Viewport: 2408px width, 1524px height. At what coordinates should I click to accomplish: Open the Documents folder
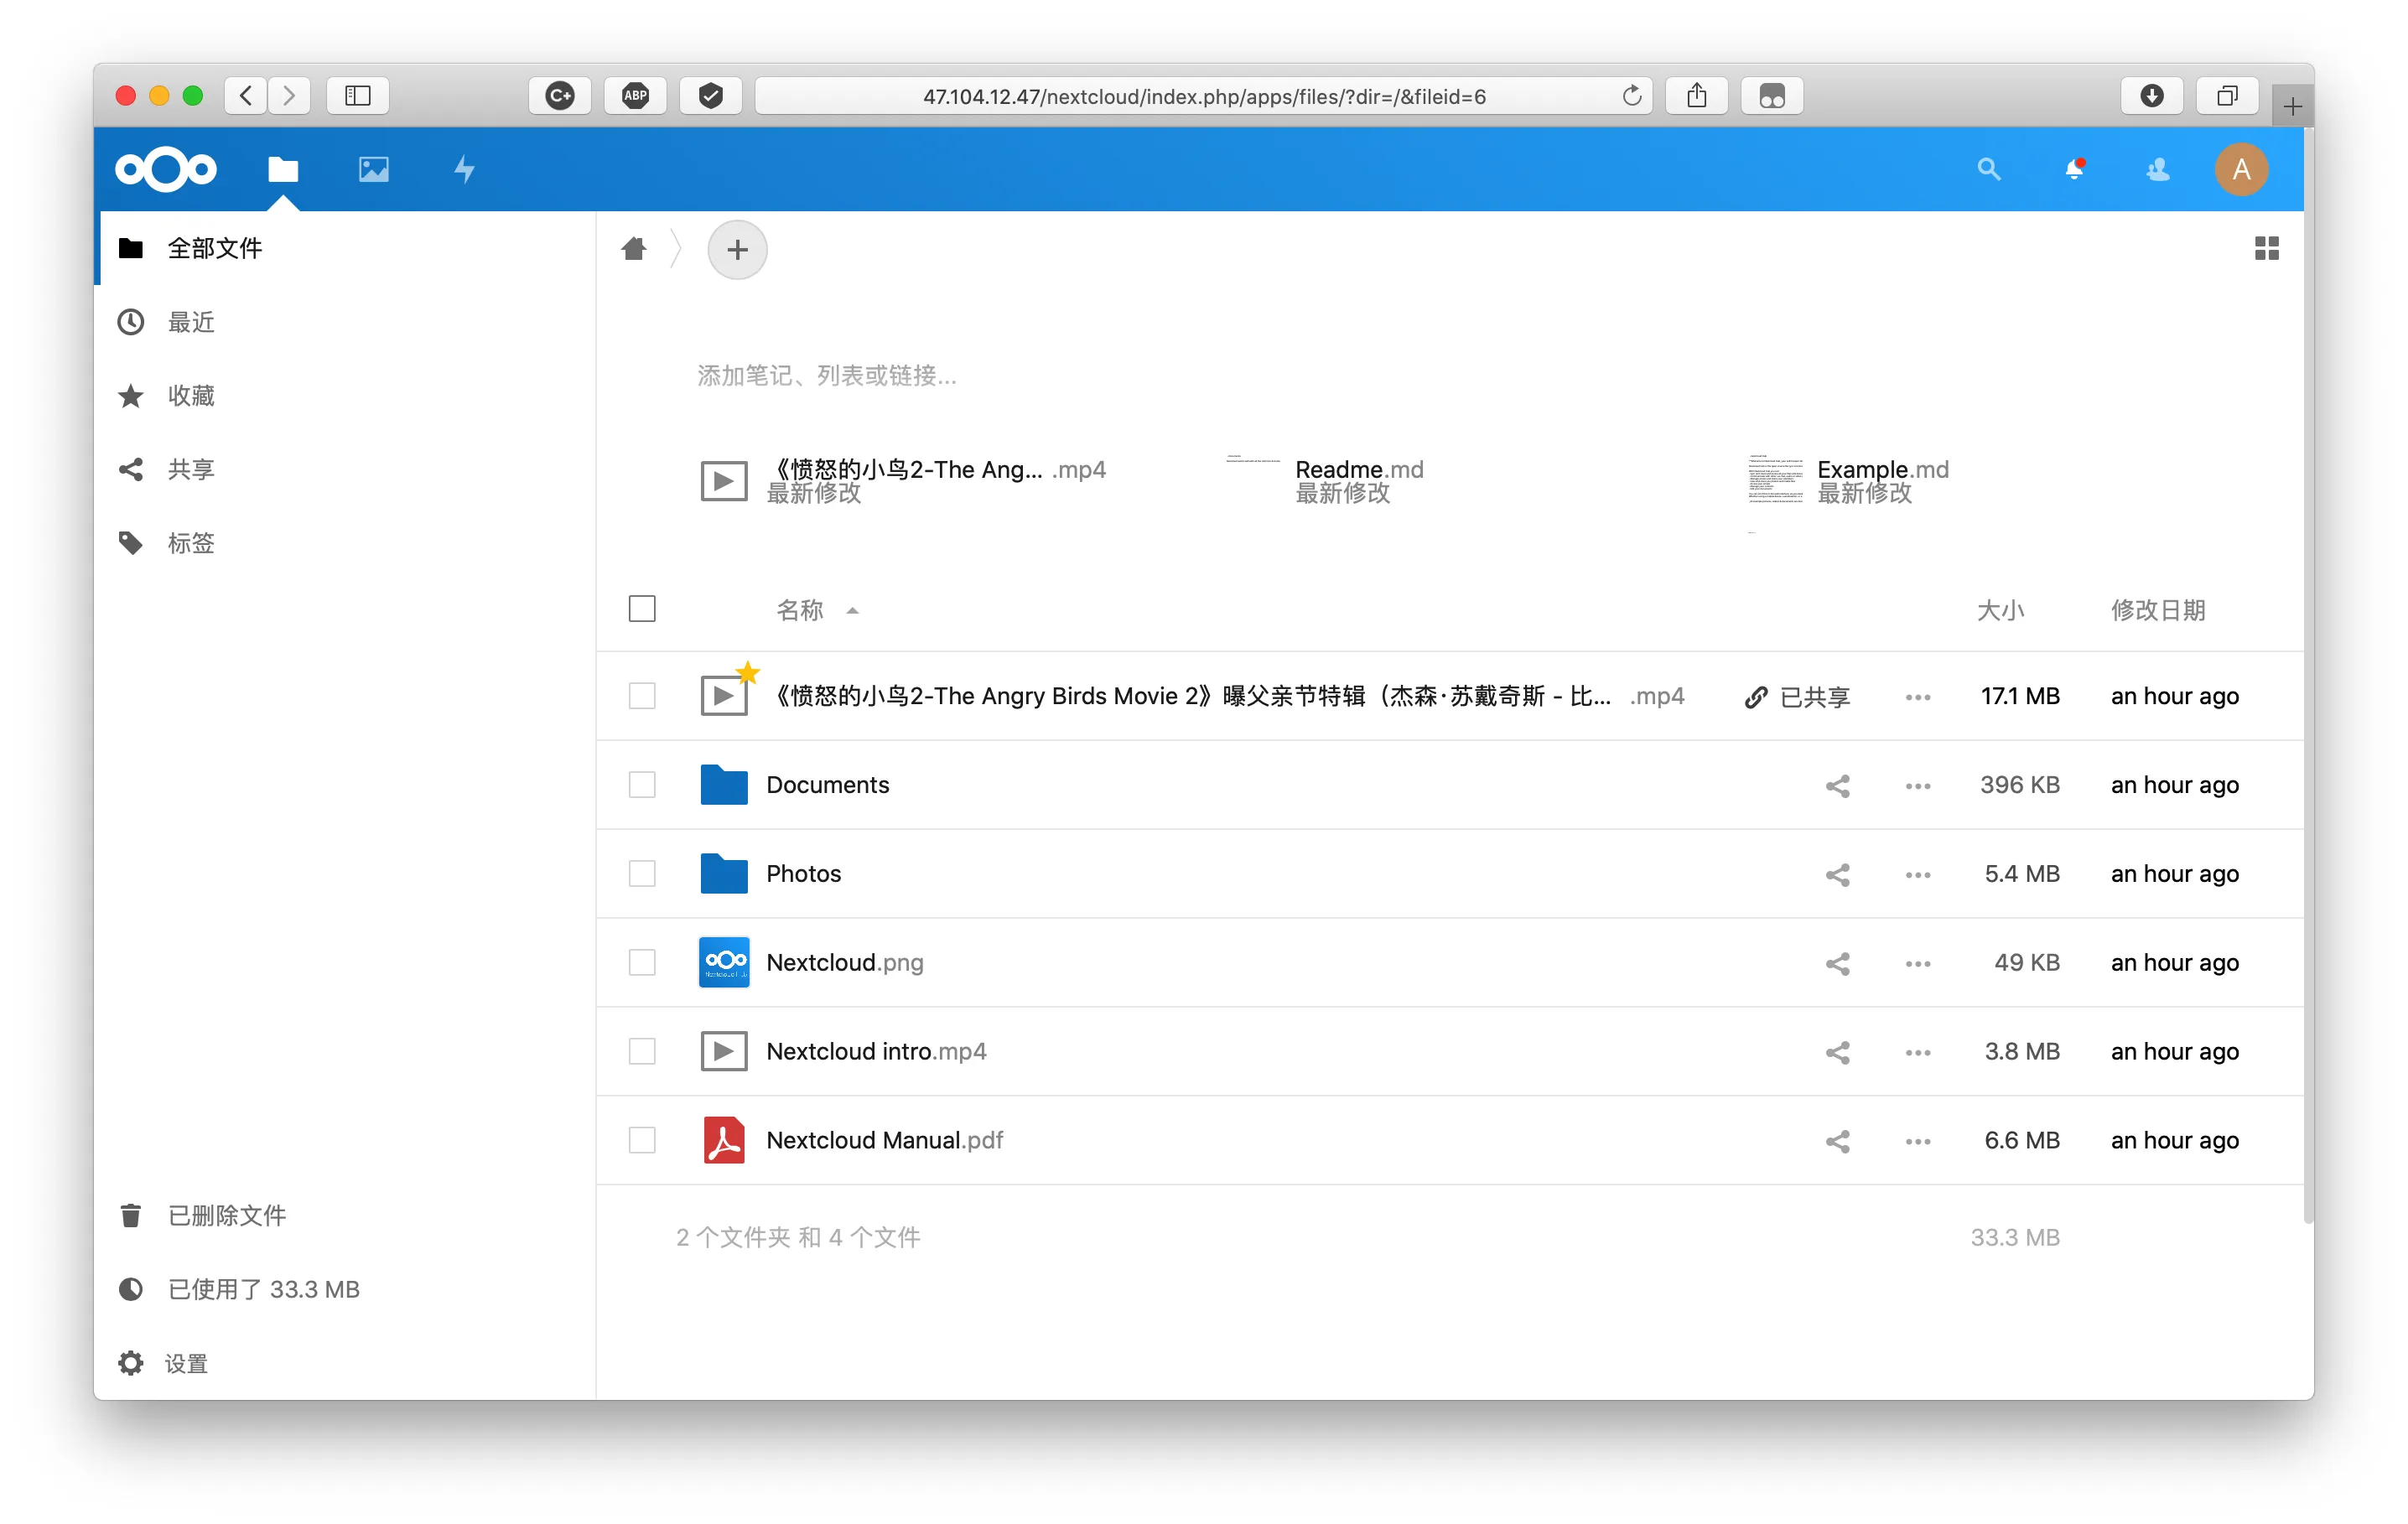coord(828,785)
